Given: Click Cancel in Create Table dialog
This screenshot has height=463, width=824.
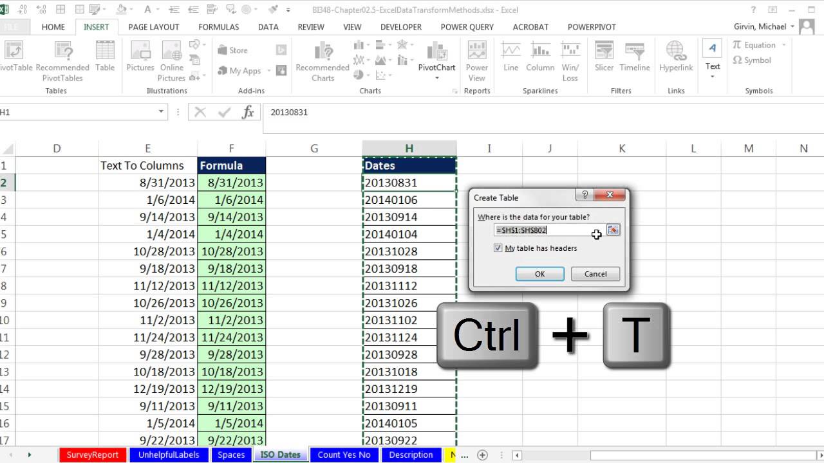Looking at the screenshot, I should pyautogui.click(x=595, y=274).
